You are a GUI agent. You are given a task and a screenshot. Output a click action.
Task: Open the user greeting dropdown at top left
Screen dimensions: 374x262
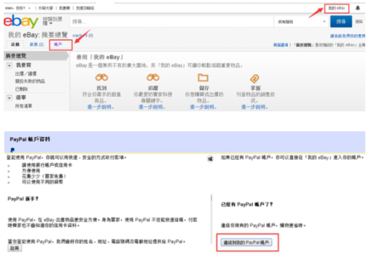pos(18,8)
